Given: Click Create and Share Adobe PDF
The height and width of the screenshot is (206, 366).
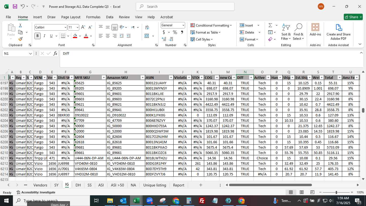Looking at the screenshot, I should pyautogui.click(x=338, y=32).
